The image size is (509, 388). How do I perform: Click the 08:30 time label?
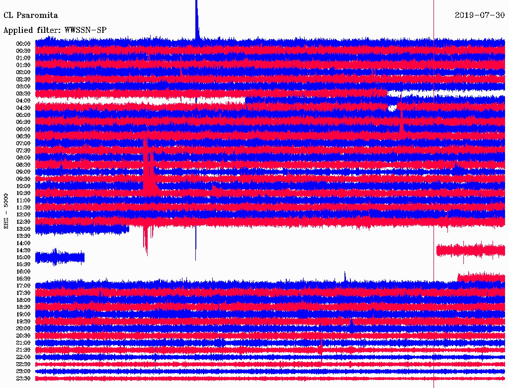pyautogui.click(x=23, y=165)
